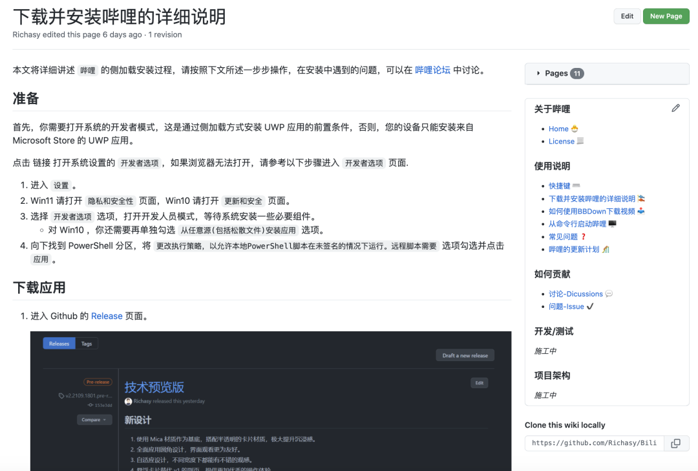Follow the 哔哩论坛 link
This screenshot has width=698, height=471.
pyautogui.click(x=432, y=70)
